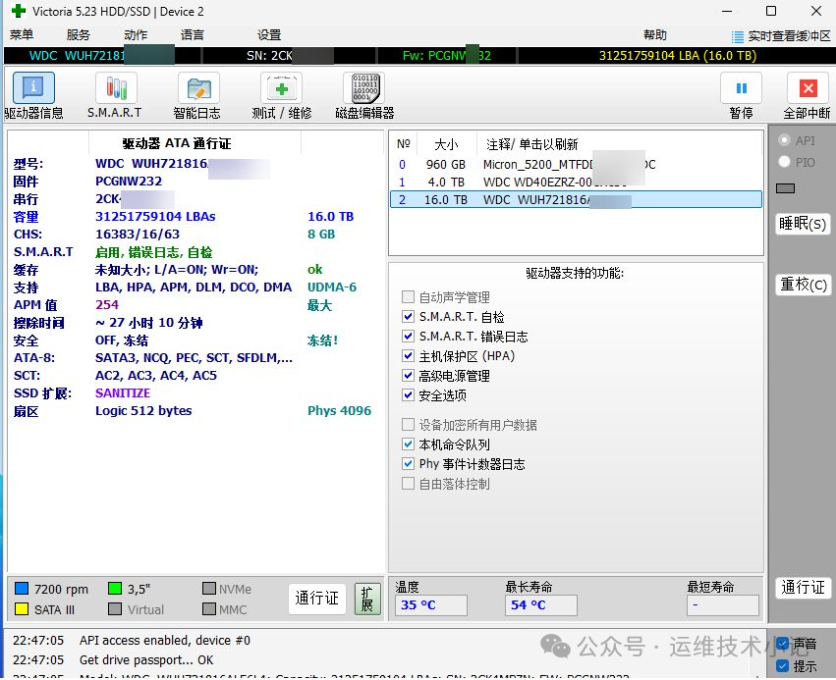Select the PIO radio button
This screenshot has width=836, height=680.
(784, 162)
